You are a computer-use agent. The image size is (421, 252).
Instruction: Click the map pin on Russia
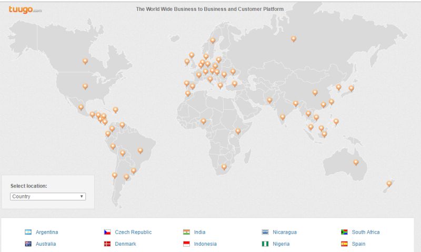294,39
